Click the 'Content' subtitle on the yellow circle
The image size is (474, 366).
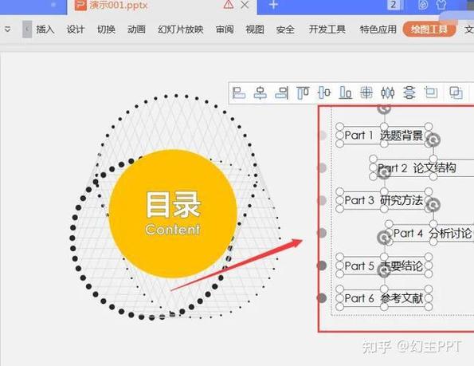click(x=173, y=230)
